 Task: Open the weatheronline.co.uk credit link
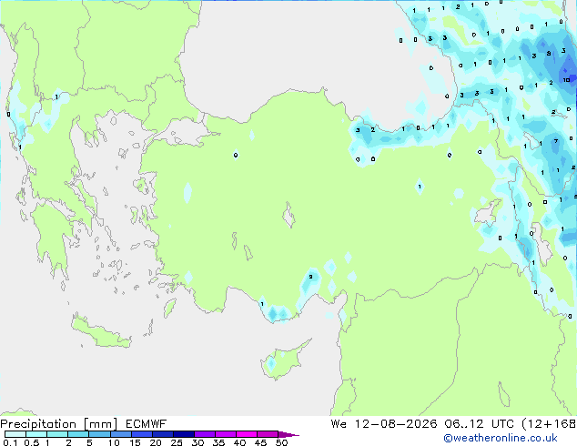coord(501,438)
